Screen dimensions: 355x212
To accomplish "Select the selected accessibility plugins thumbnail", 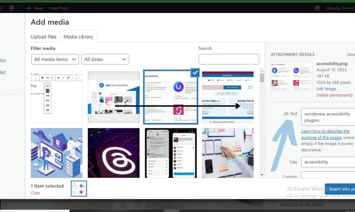I will tap(171, 97).
